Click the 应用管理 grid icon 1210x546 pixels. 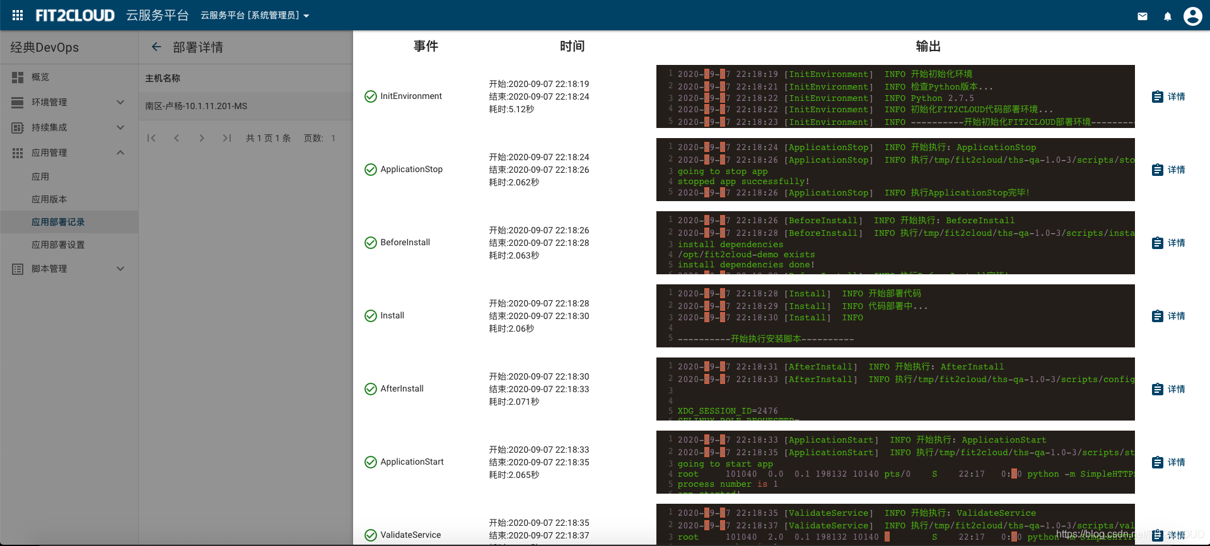[18, 153]
